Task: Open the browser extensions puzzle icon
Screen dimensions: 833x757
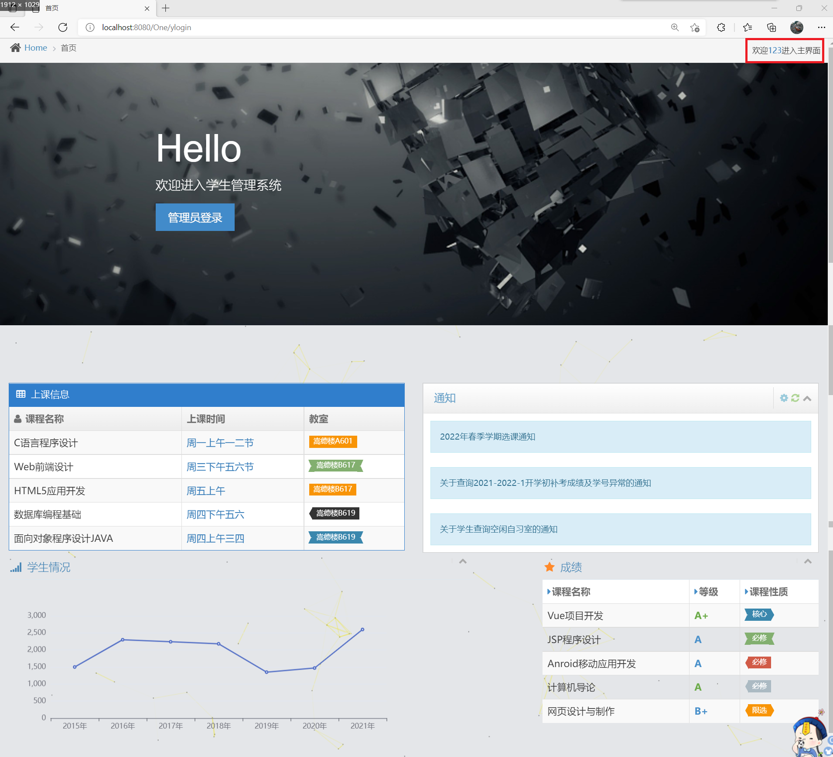Action: click(x=721, y=27)
